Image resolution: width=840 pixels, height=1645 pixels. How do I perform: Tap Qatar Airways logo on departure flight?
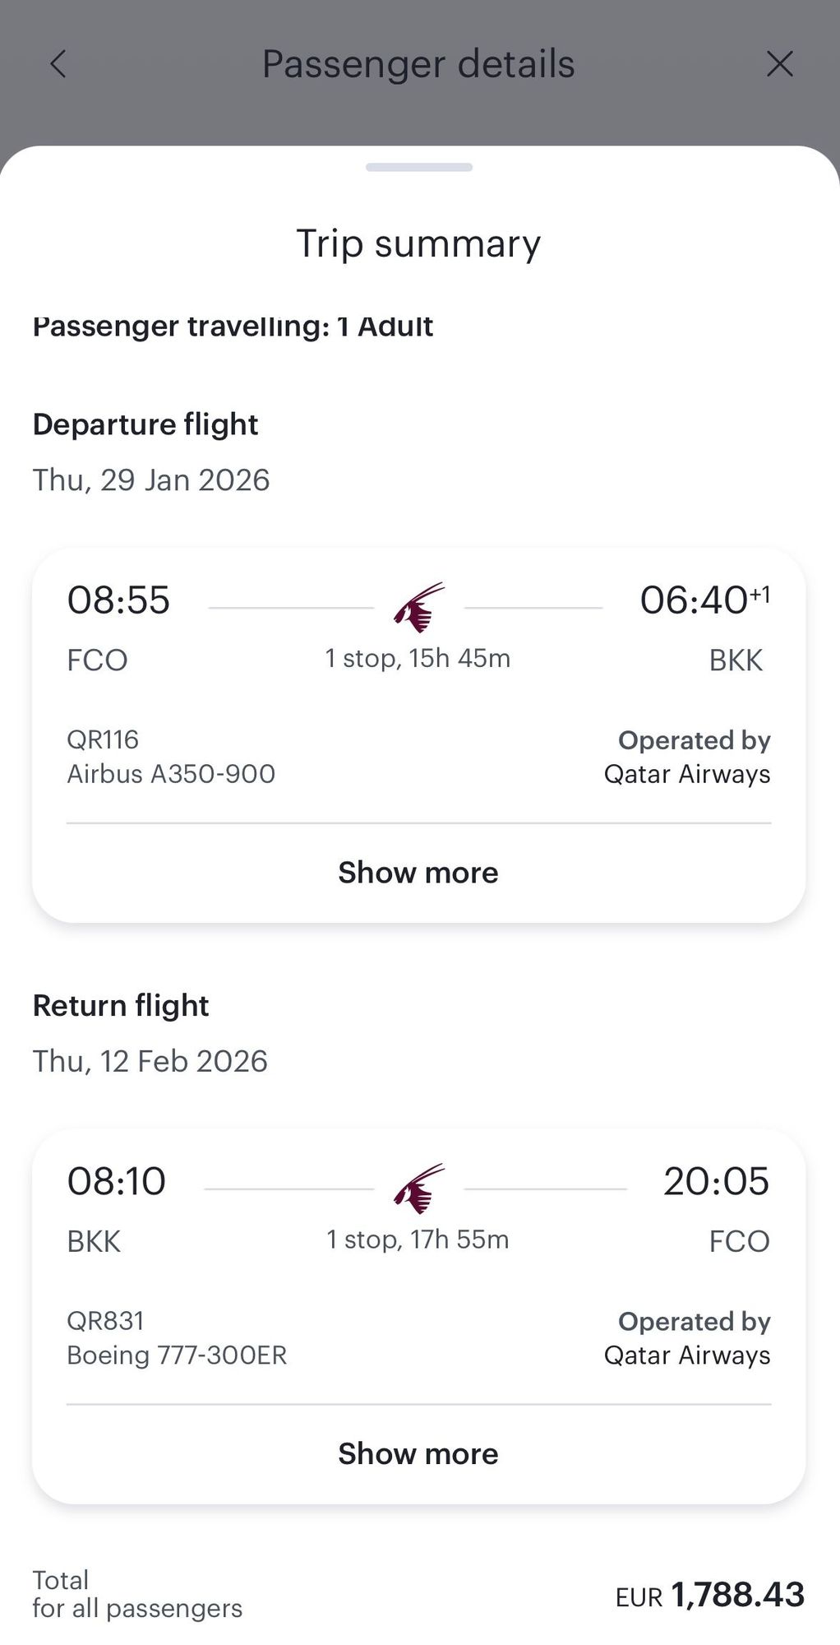pos(419,608)
